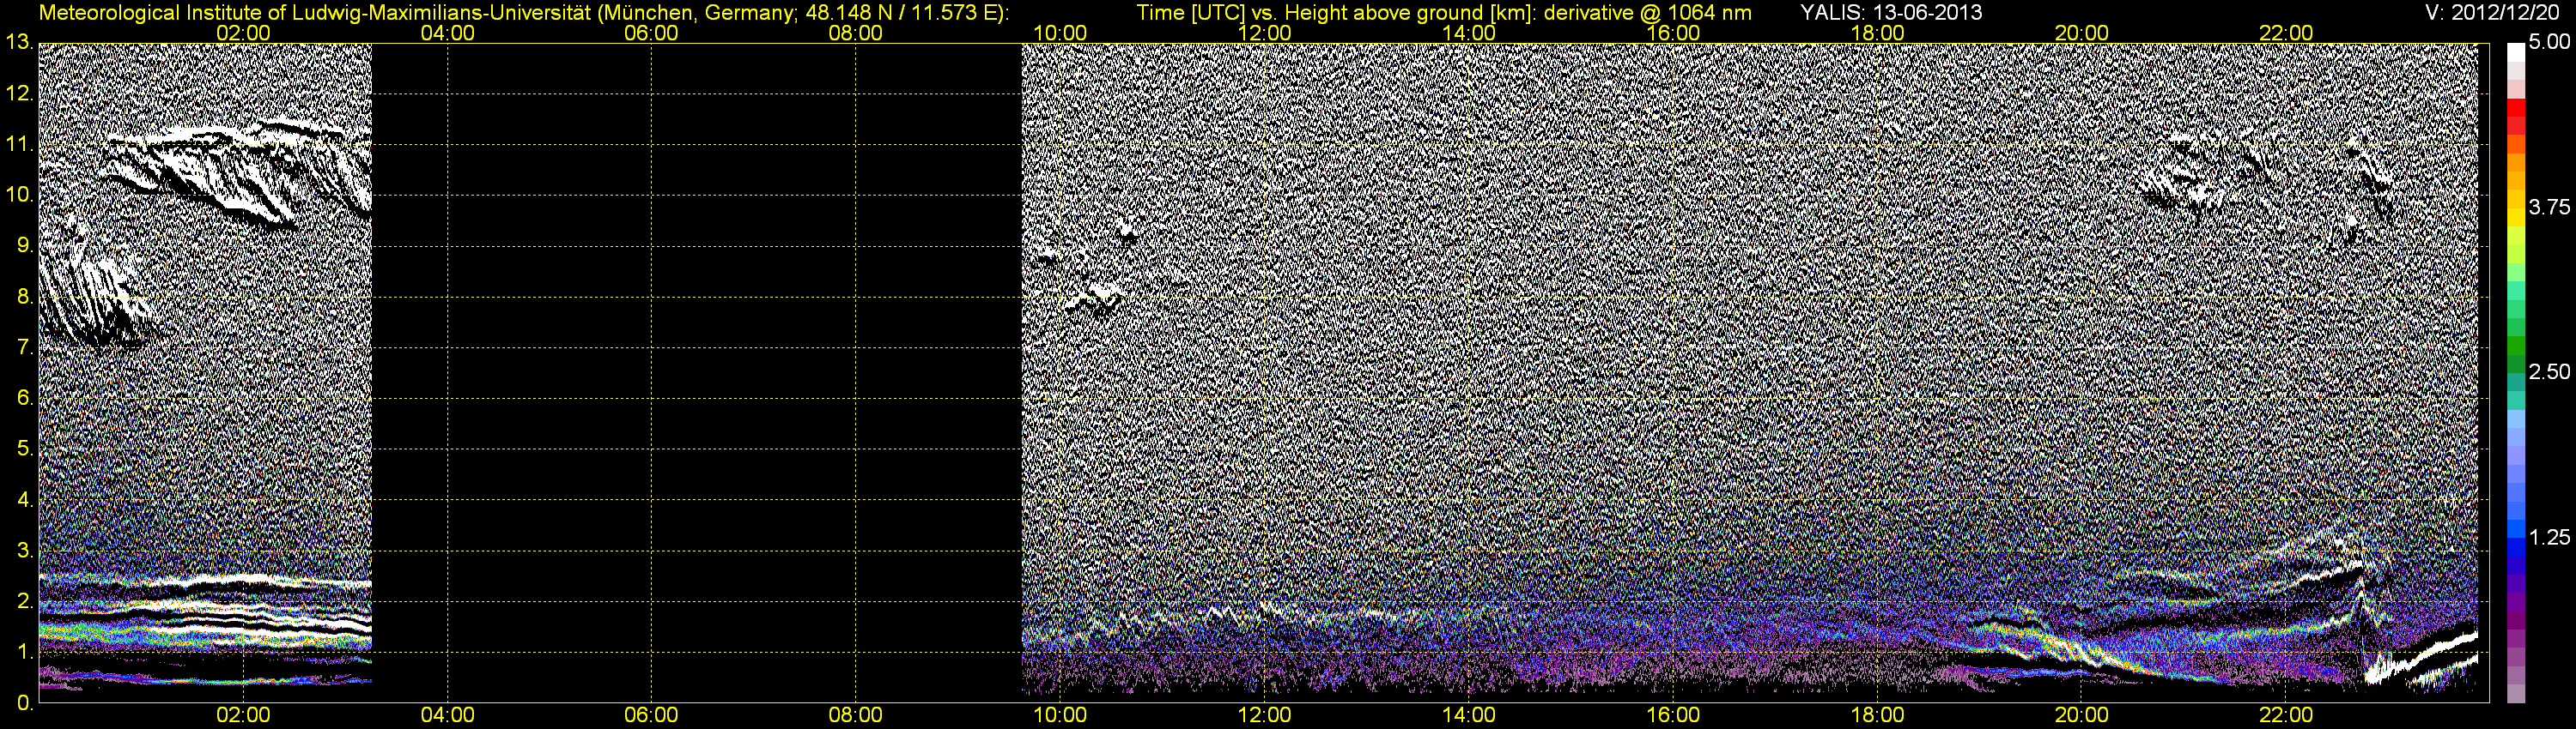Click 04:00 on the upper time axis

(x=447, y=33)
